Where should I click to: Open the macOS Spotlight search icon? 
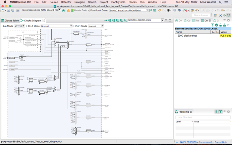pos(220,2)
